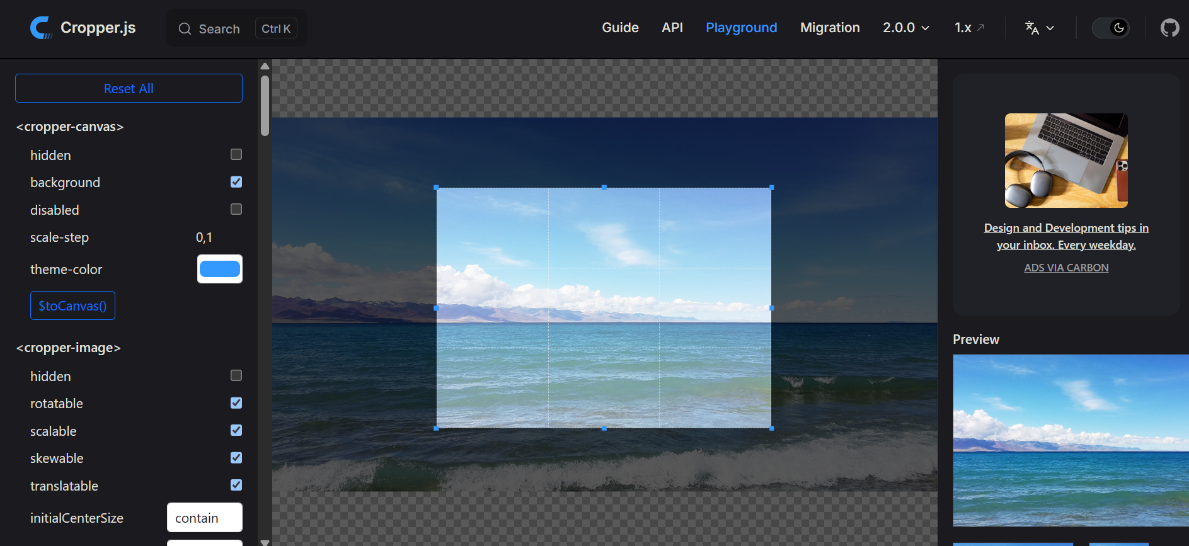This screenshot has width=1189, height=546.
Task: Click the sidebar scrollbar thumb
Action: click(265, 106)
